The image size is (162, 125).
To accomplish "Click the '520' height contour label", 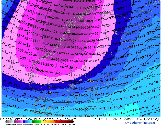I will pyautogui.click(x=86, y=70).
